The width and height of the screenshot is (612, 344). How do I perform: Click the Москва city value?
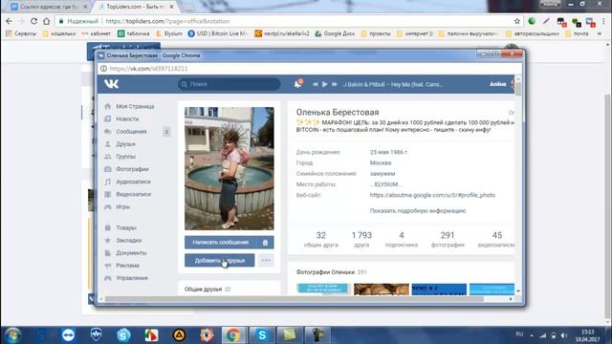coord(381,163)
